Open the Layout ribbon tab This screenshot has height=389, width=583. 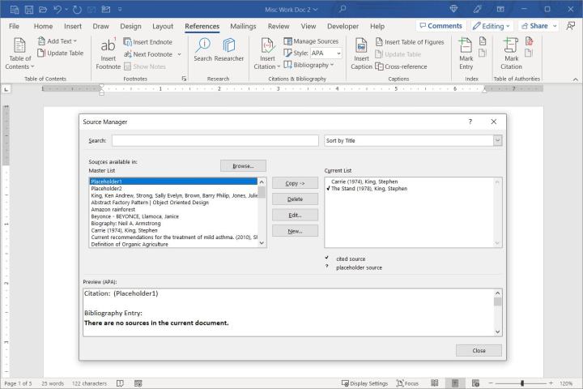(163, 26)
